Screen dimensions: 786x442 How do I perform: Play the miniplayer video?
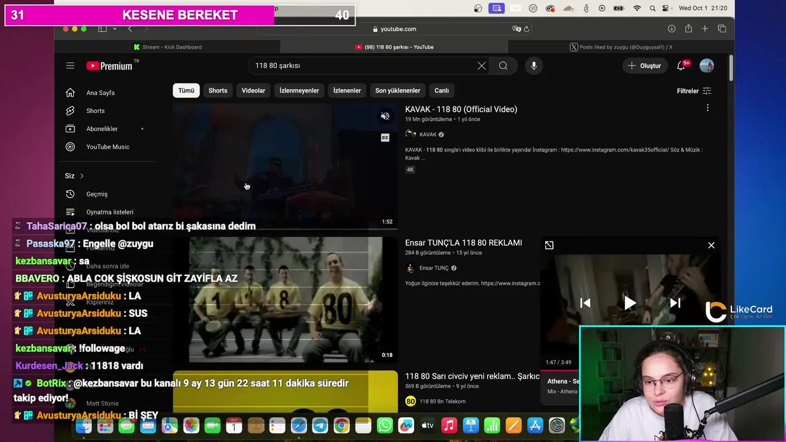(630, 303)
